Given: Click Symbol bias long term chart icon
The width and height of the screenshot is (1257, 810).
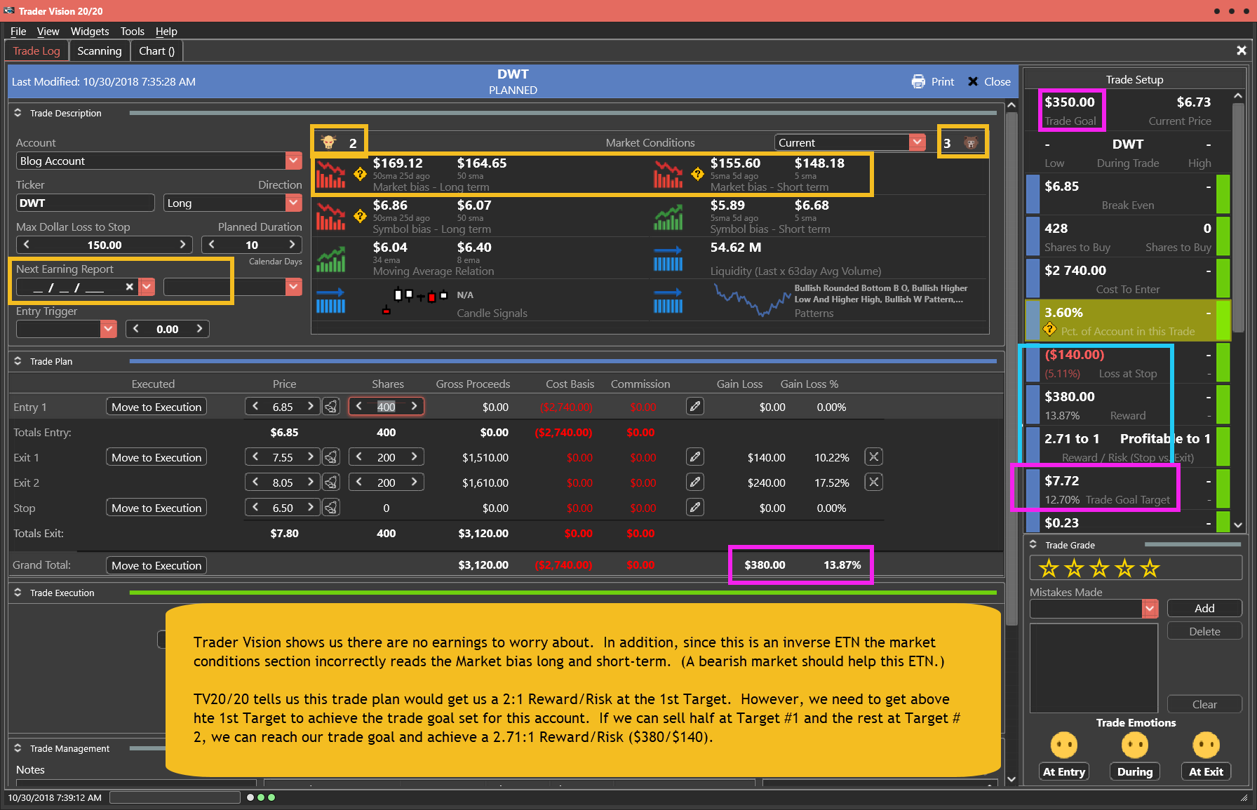Looking at the screenshot, I should (x=330, y=216).
